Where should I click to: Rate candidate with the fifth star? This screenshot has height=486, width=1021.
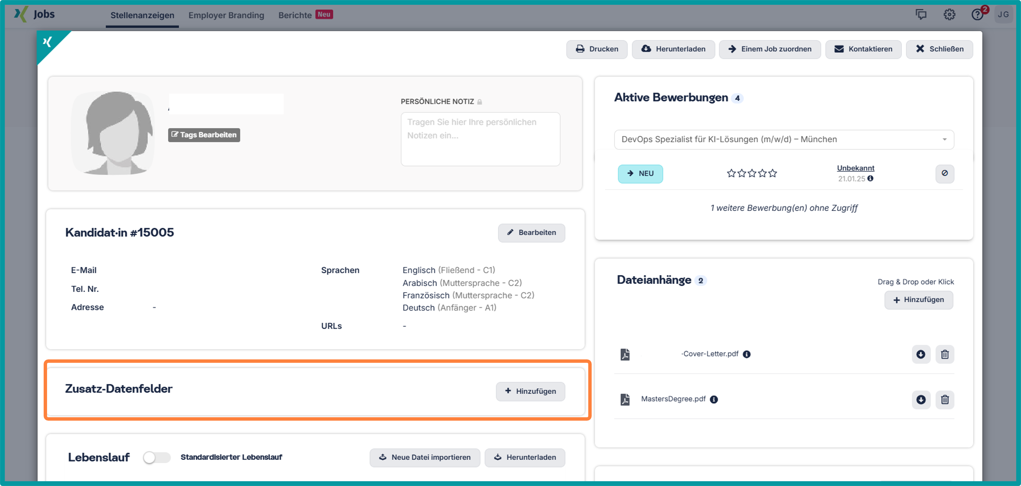click(772, 173)
